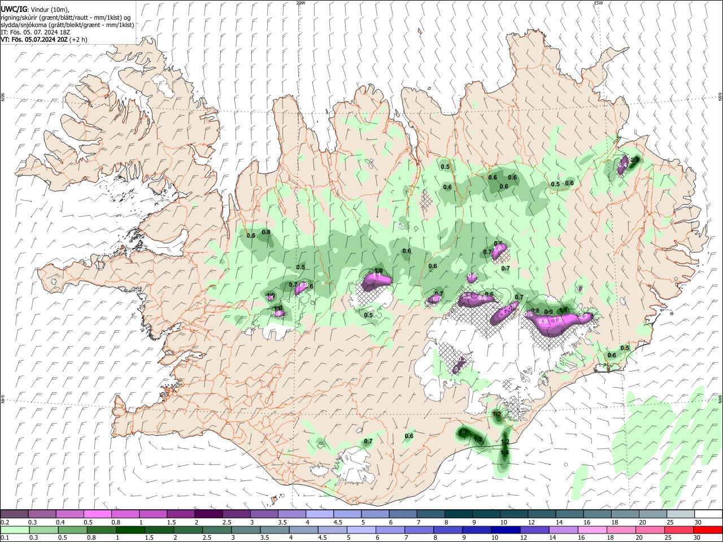
Task: Click the palest green swatch between 0.1 and 0.3
Action: click(14, 530)
